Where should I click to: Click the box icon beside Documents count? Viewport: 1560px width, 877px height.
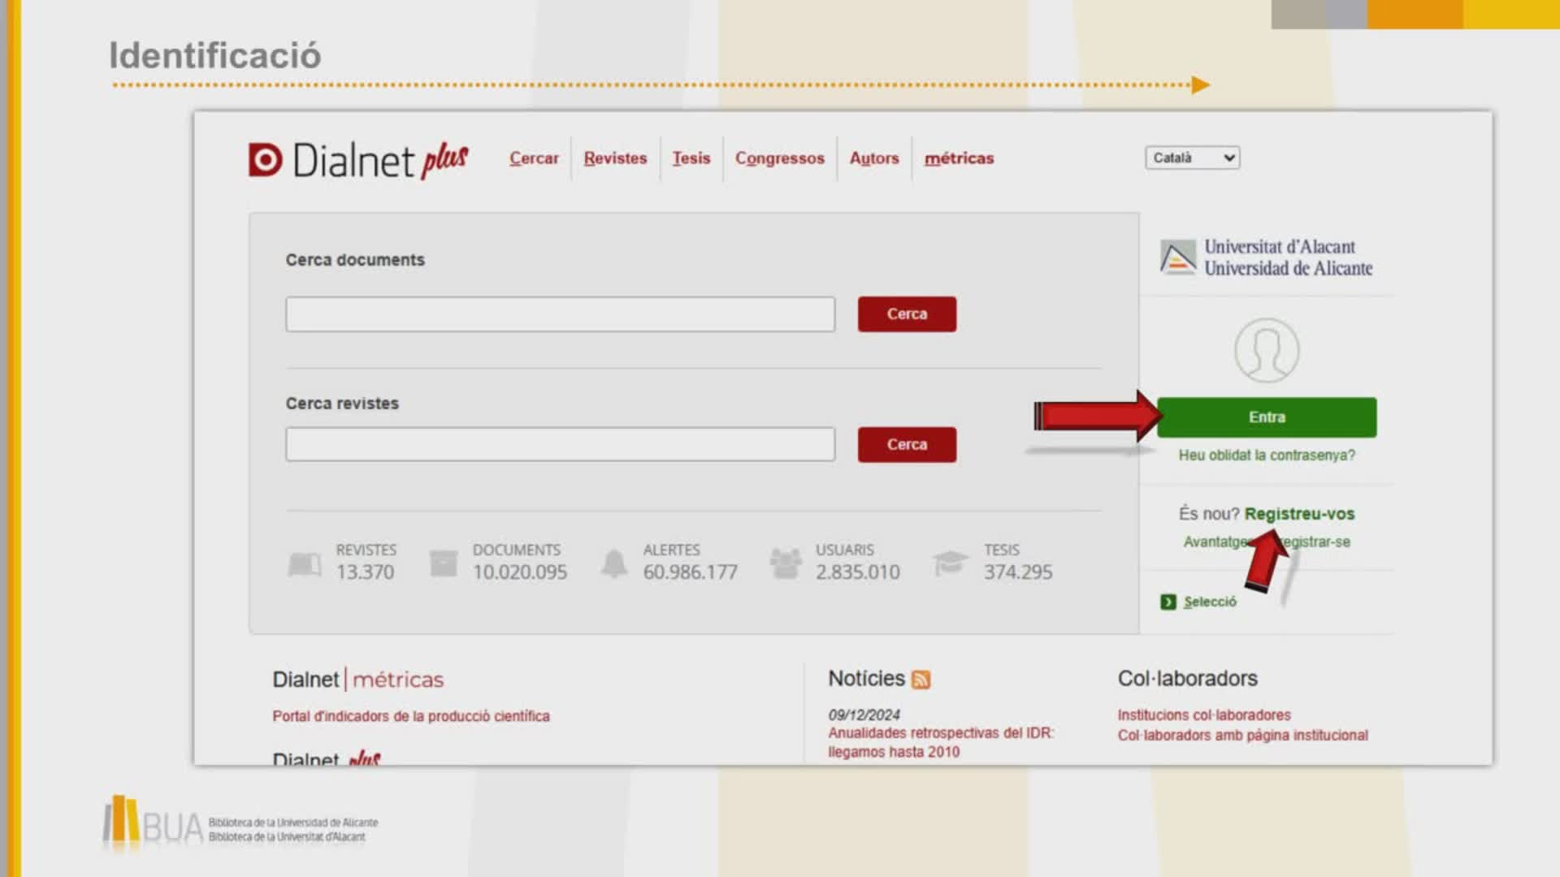pyautogui.click(x=444, y=563)
